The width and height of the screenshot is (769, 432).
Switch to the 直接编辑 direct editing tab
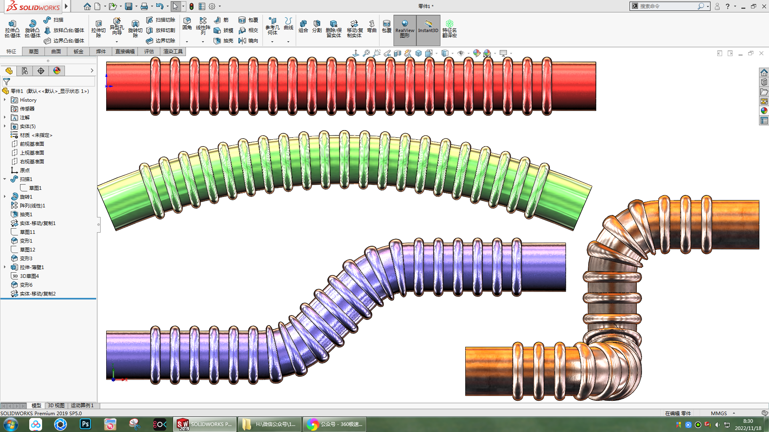(x=125, y=51)
